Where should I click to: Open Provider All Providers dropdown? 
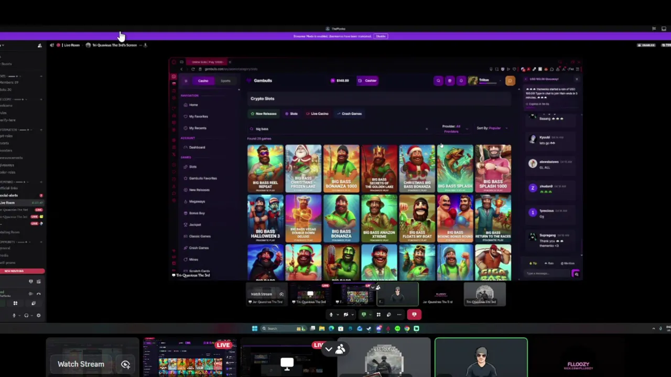[x=454, y=128]
